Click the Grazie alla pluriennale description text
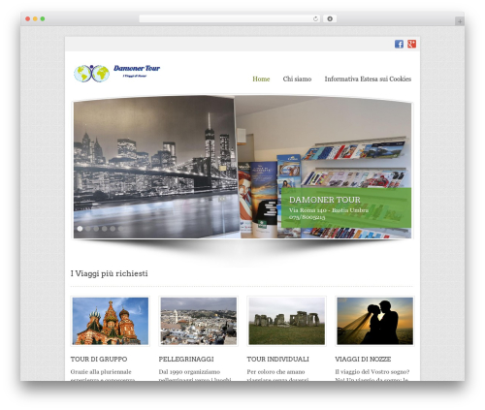This screenshot has width=485, height=410. [x=101, y=372]
